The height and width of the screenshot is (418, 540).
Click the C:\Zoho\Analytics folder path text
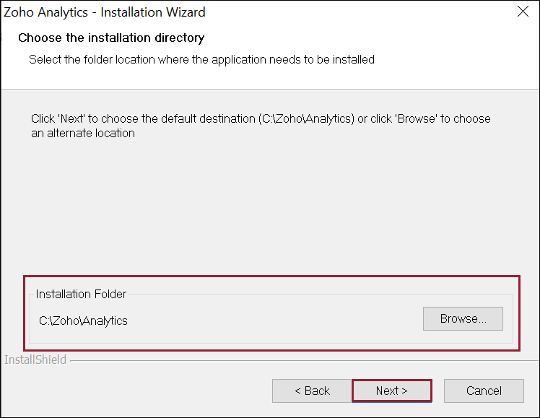point(83,321)
